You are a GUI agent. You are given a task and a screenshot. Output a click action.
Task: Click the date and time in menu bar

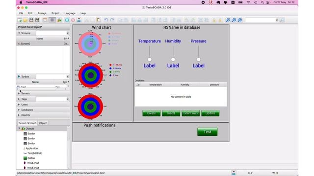(x=284, y=2)
